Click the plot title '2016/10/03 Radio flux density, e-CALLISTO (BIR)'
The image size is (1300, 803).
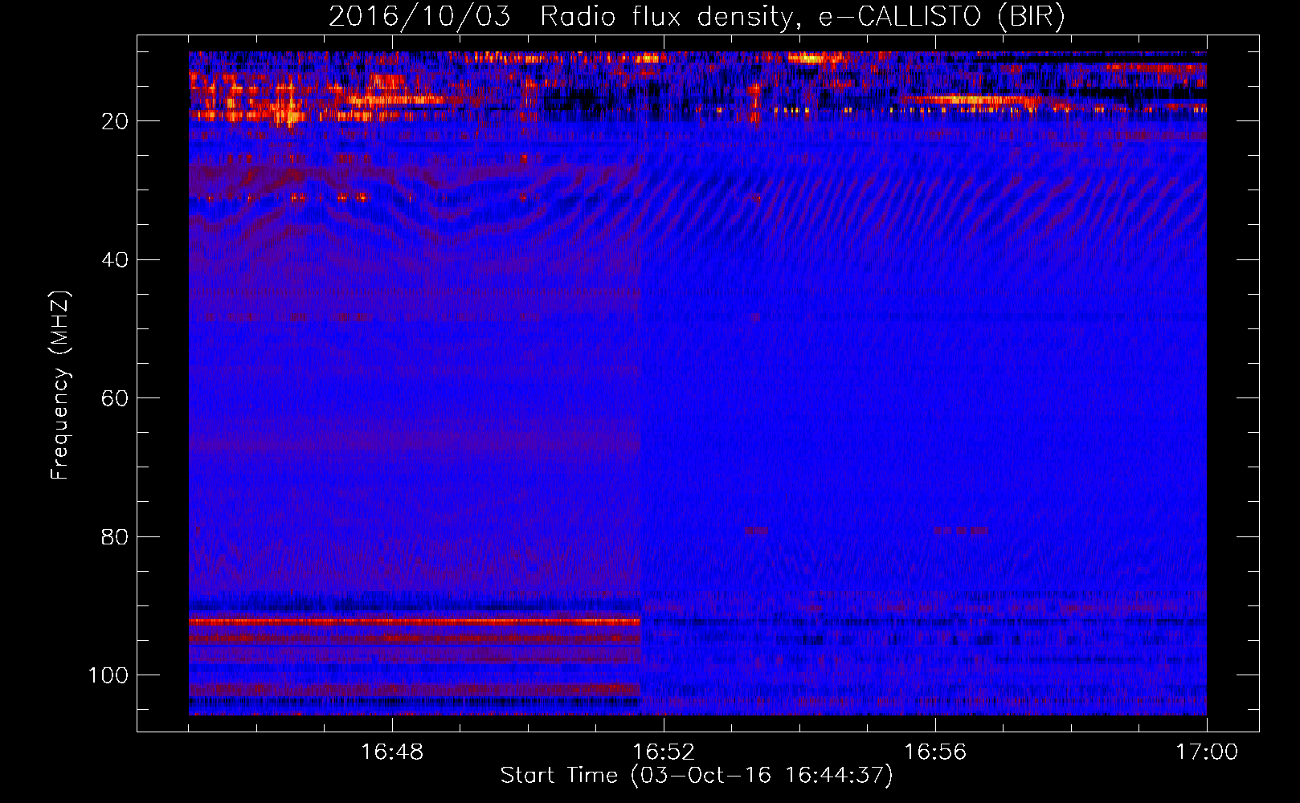click(697, 17)
